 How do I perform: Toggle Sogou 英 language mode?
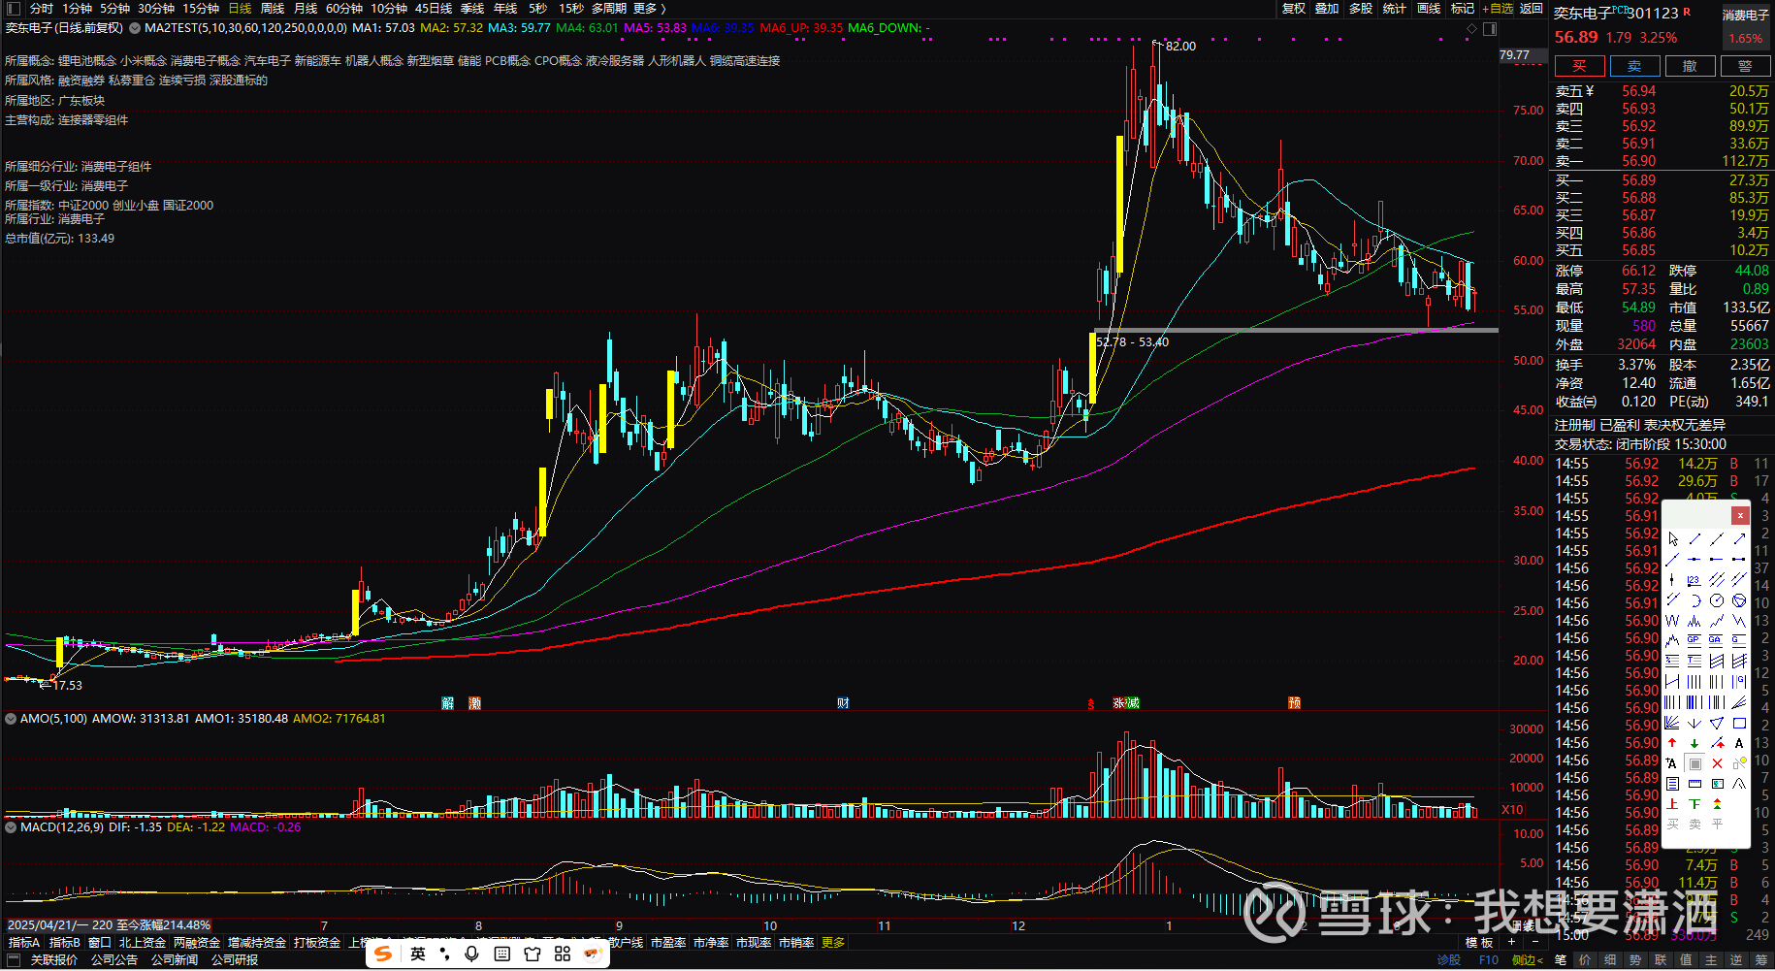pos(418,954)
